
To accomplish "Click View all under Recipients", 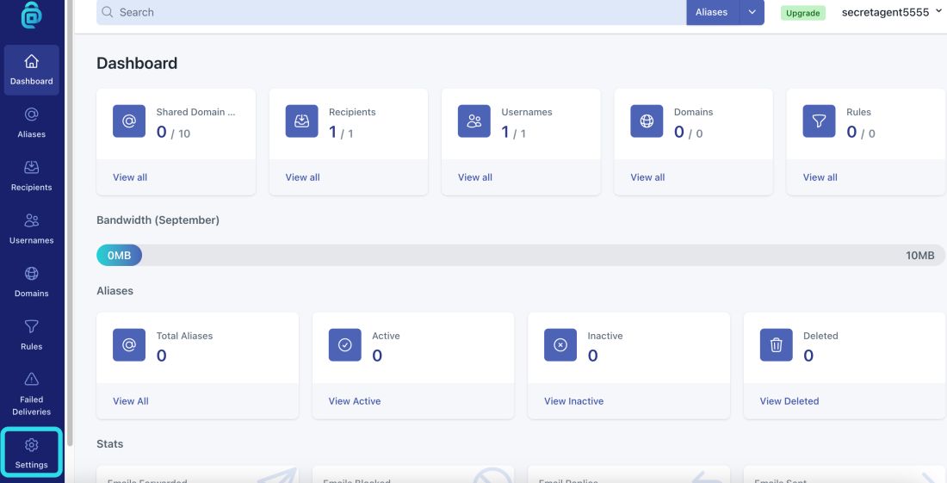I will 302,177.
